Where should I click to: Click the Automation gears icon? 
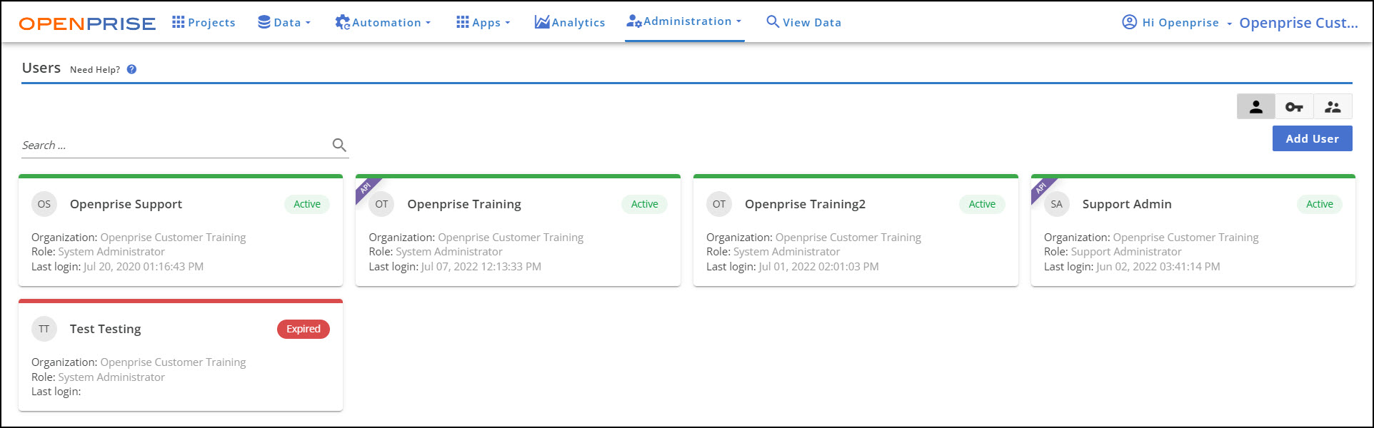tap(342, 22)
